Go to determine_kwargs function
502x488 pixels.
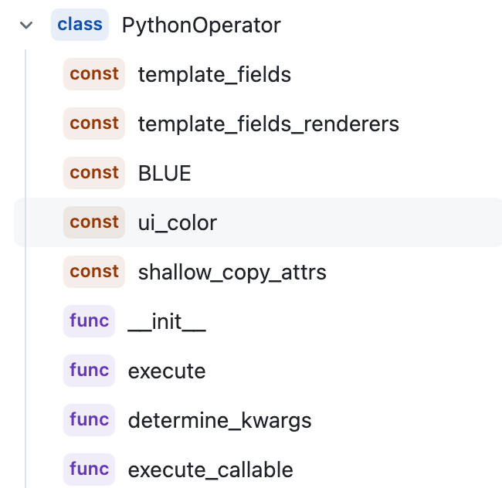(219, 421)
